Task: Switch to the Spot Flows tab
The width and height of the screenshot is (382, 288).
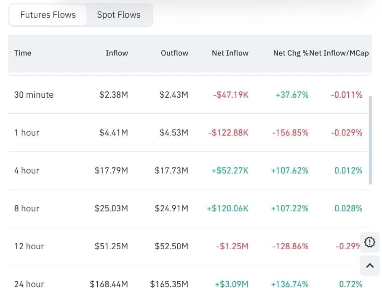Action: (118, 15)
